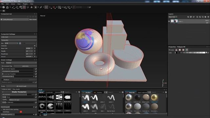The image size is (210, 118).
Task: Switch the Materials shelf to grid view
Action: pyautogui.click(x=166, y=92)
